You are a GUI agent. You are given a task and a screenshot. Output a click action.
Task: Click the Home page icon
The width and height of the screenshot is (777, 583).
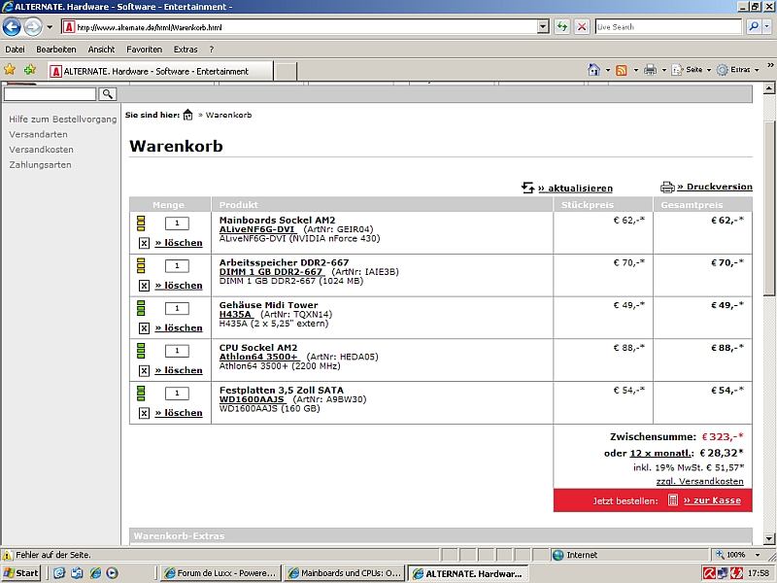pos(593,70)
